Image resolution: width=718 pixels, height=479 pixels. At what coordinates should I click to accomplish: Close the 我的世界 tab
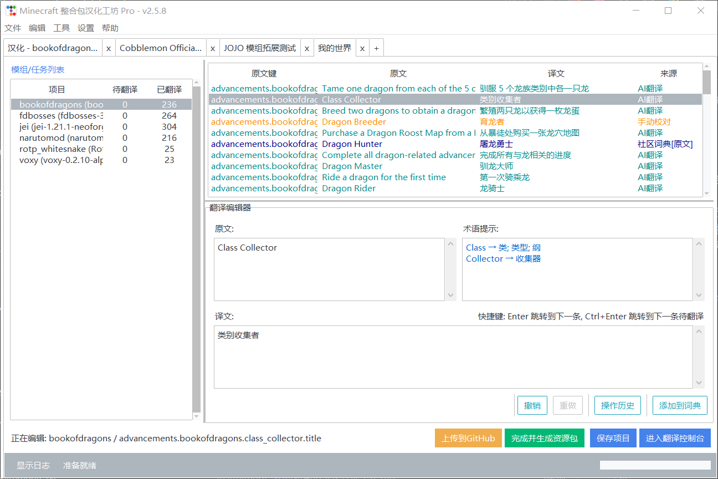(362, 48)
